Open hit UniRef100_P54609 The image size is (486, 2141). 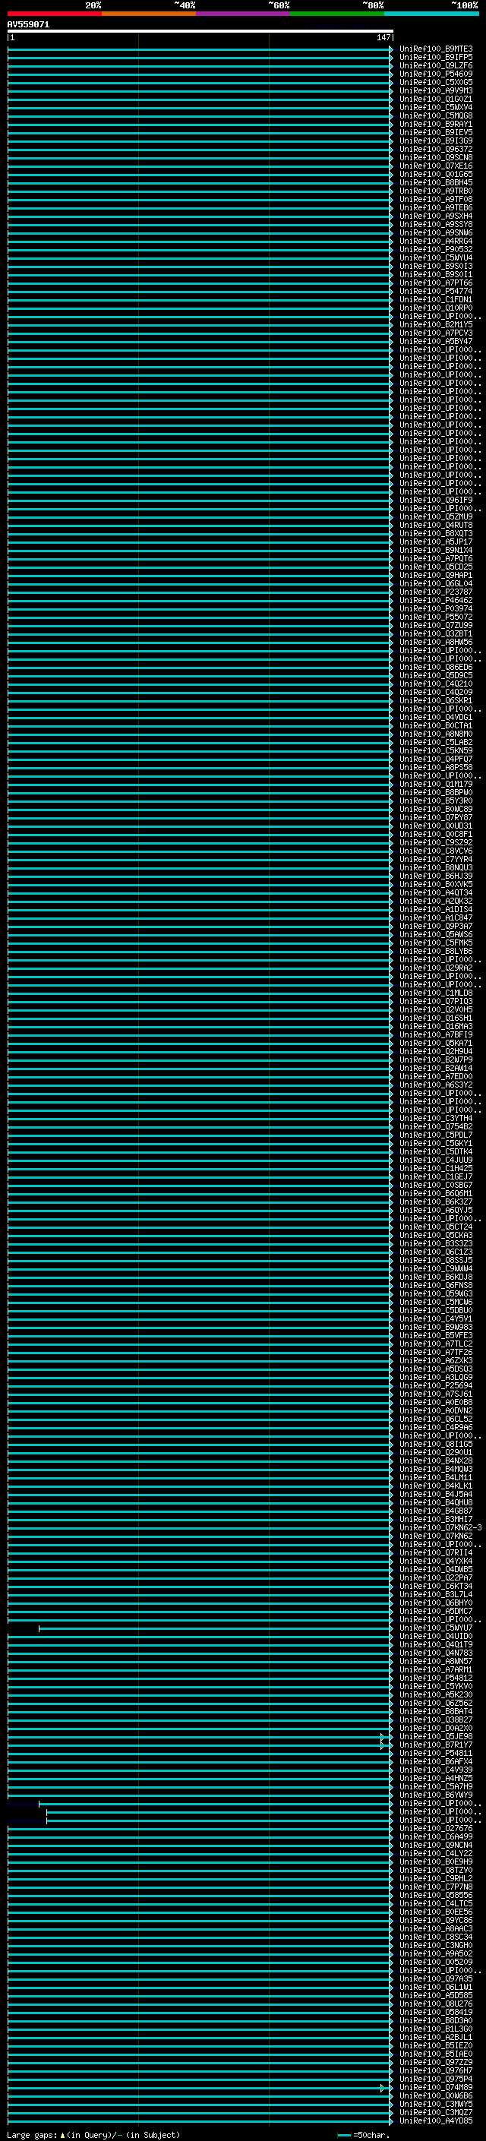436,74
